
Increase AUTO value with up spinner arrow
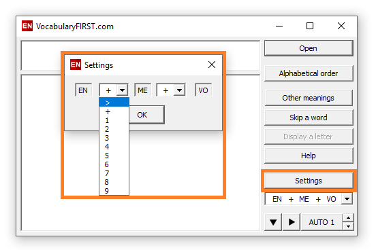click(348, 218)
